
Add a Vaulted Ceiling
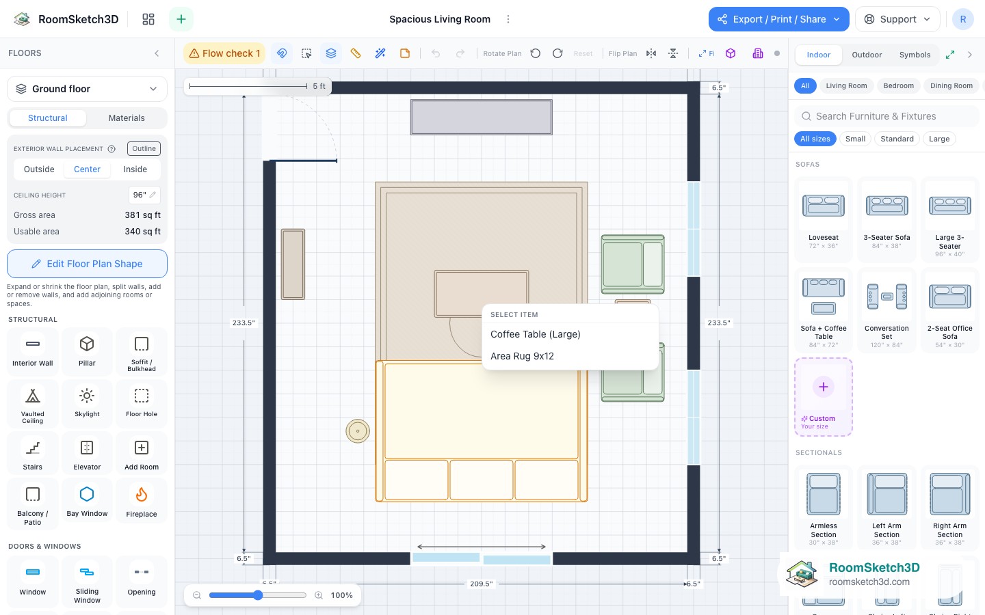pos(32,402)
